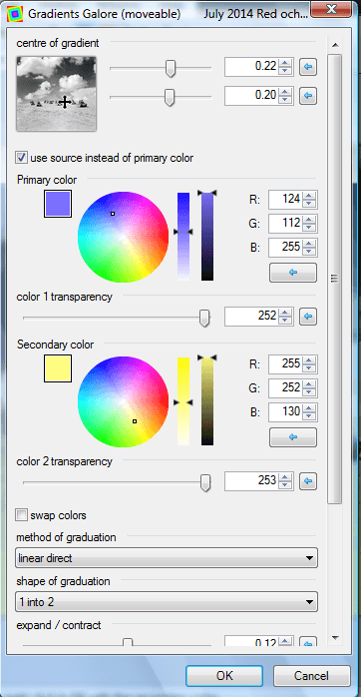Click the Gradients Galore title bar icon

(14, 13)
